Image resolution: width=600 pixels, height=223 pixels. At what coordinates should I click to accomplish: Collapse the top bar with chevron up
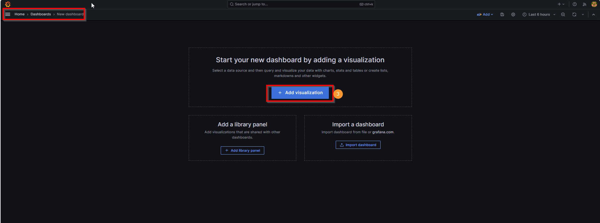[x=593, y=15]
